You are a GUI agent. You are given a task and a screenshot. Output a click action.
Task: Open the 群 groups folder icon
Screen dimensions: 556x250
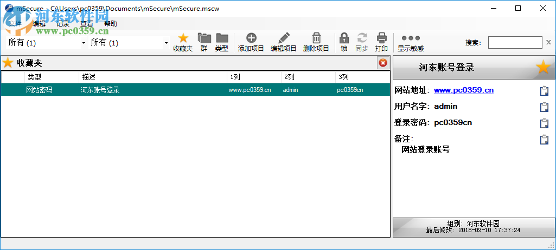coord(204,38)
